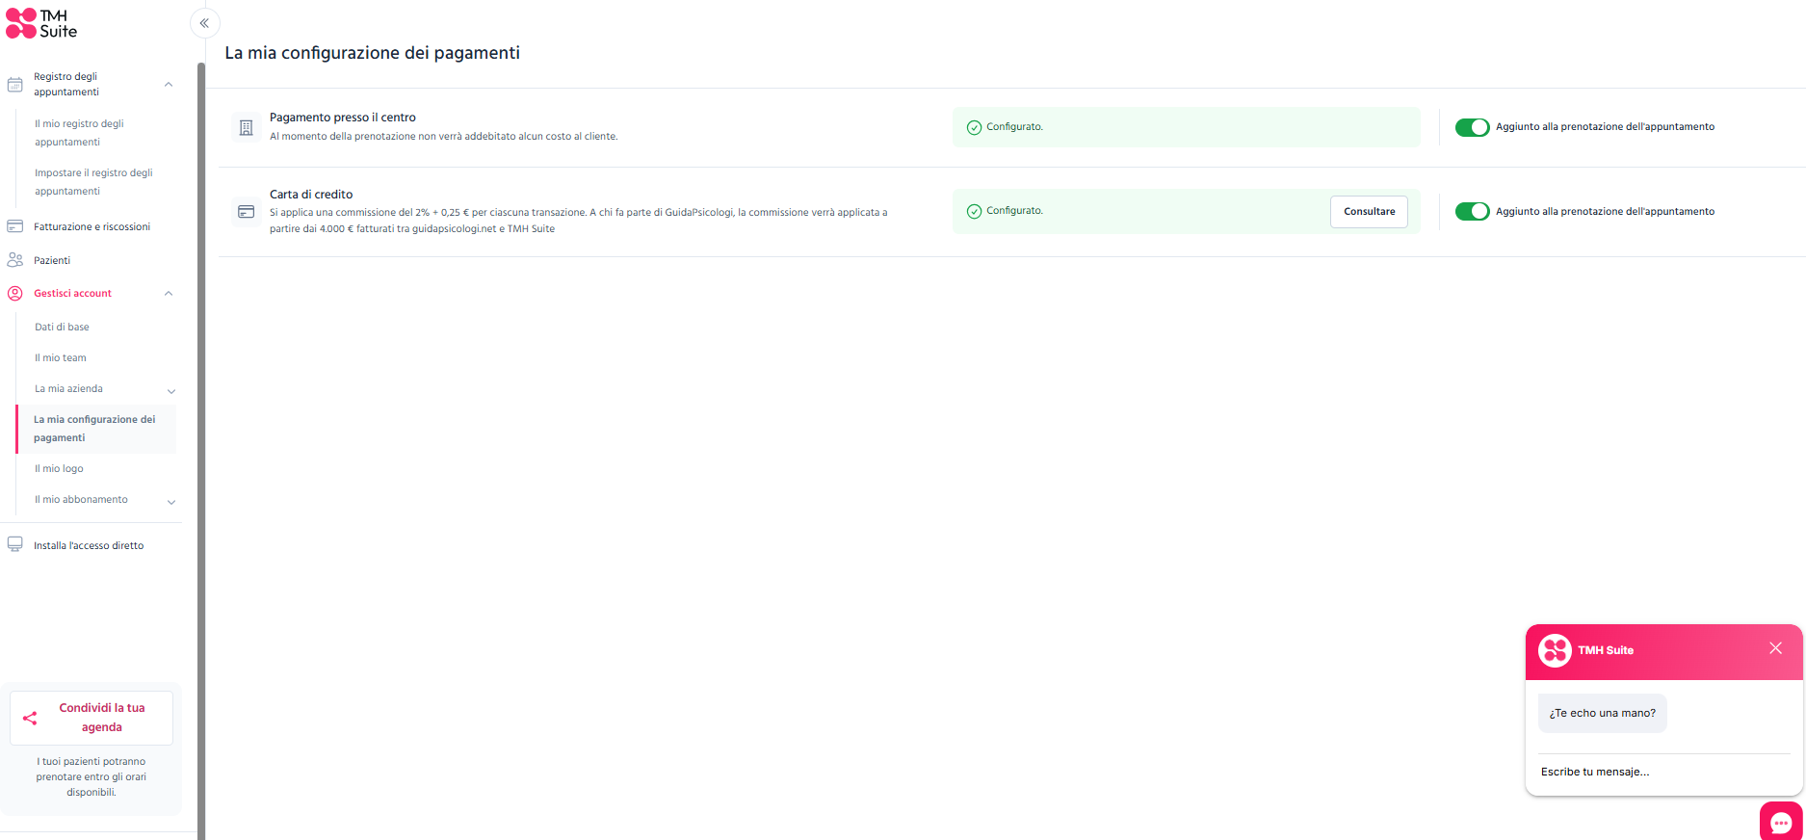
Task: Click the sidebar vertical scrollbar
Action: pyautogui.click(x=201, y=450)
